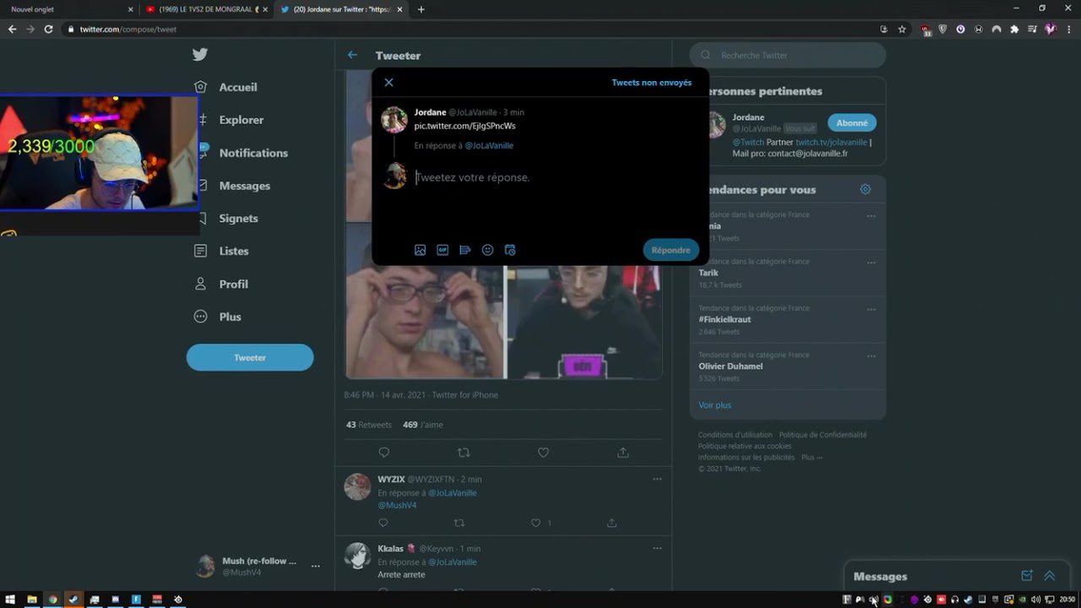The height and width of the screenshot is (608, 1081).
Task: Open Chrome extensions puzzle icon
Action: [1014, 29]
